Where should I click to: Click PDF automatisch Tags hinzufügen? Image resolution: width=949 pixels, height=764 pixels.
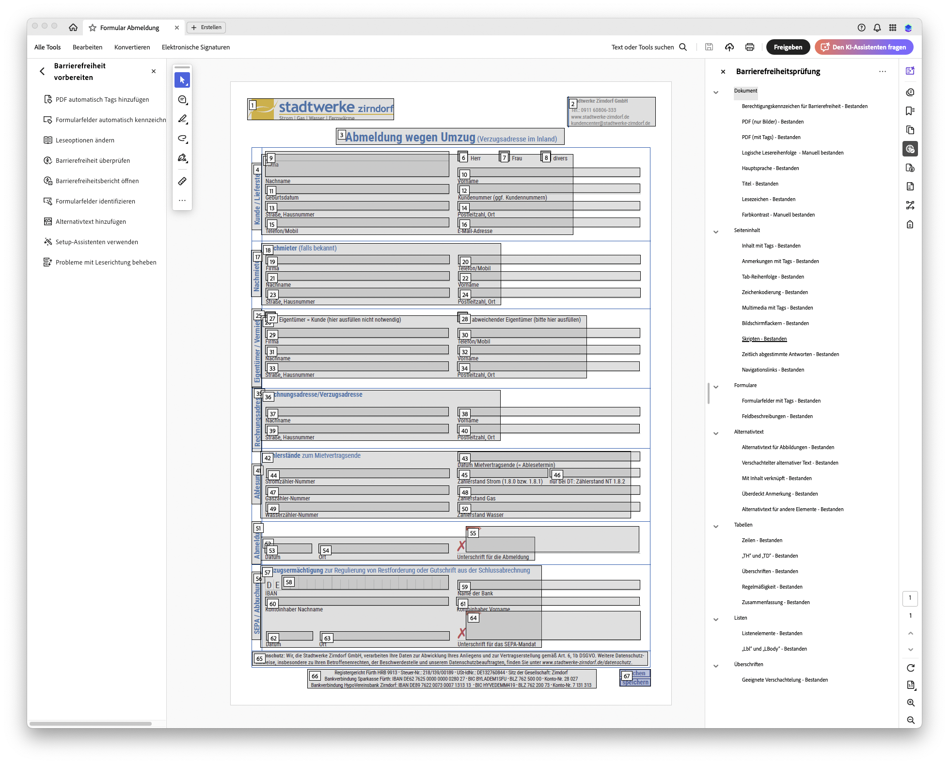click(102, 99)
